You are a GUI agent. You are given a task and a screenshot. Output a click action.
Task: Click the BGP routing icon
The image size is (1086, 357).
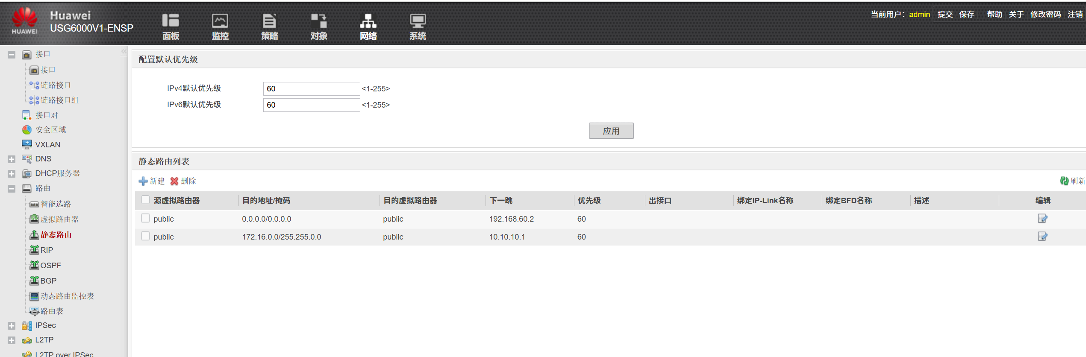34,281
